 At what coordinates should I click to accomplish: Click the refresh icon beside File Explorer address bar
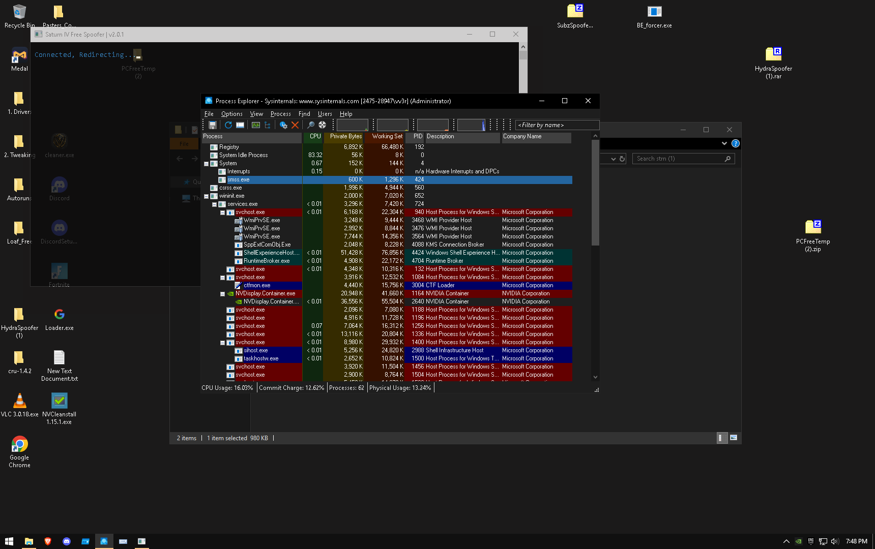[622, 159]
